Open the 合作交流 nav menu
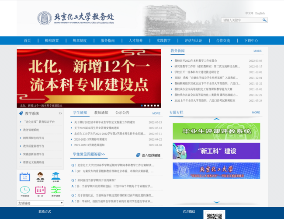Image resolution: width=284 pixels, height=219 pixels. (x=223, y=40)
